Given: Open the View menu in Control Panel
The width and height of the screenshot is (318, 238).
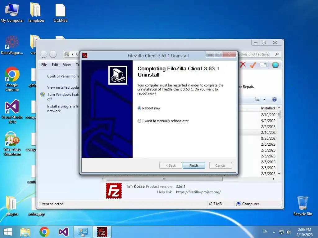Looking at the screenshot, I should click(67, 64).
